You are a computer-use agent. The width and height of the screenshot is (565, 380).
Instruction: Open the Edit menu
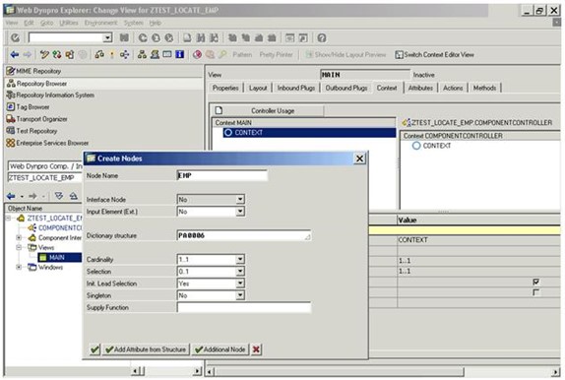[x=29, y=23]
